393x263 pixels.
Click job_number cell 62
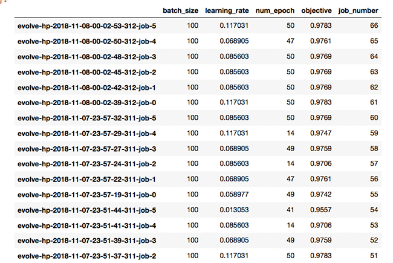pos(374,87)
